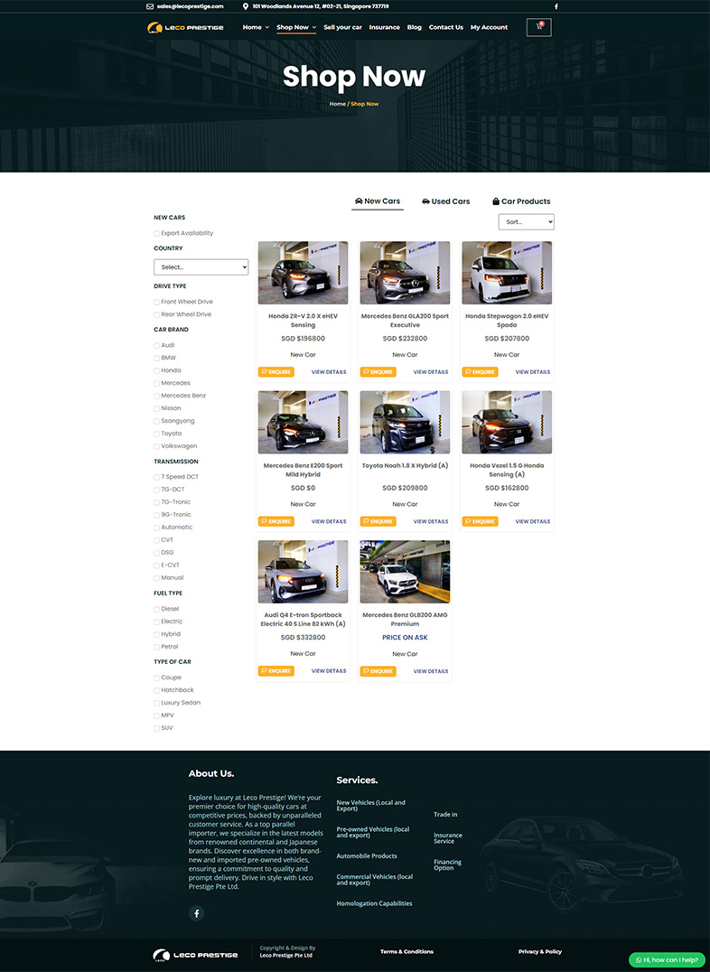710x972 pixels.
Task: Filter by Honda brand checkbox
Action: [157, 370]
